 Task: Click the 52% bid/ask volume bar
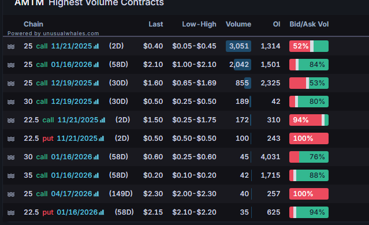tap(309, 46)
